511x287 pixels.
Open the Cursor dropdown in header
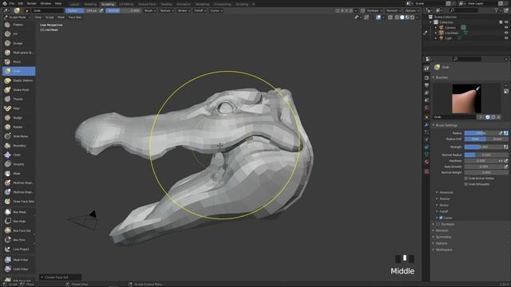pyautogui.click(x=216, y=10)
